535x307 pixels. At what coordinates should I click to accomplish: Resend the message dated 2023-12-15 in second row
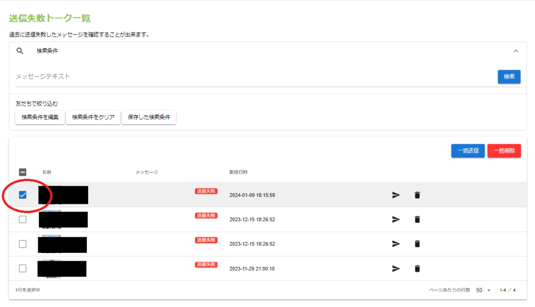396,219
